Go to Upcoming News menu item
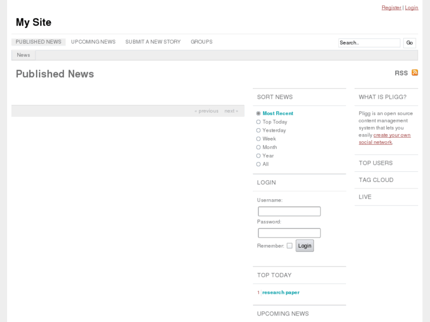 click(x=93, y=42)
